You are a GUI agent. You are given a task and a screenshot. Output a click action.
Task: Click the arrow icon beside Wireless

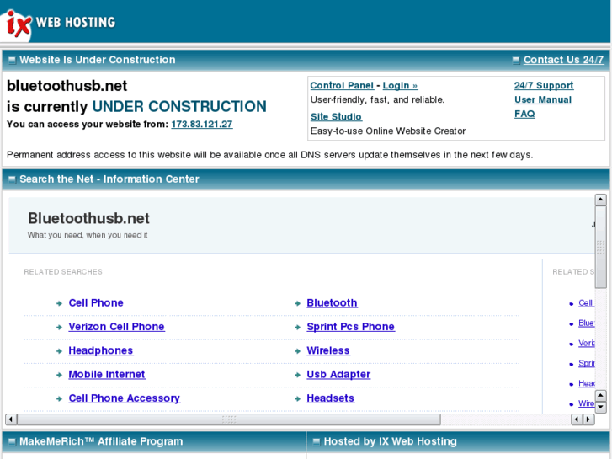pyautogui.click(x=297, y=351)
